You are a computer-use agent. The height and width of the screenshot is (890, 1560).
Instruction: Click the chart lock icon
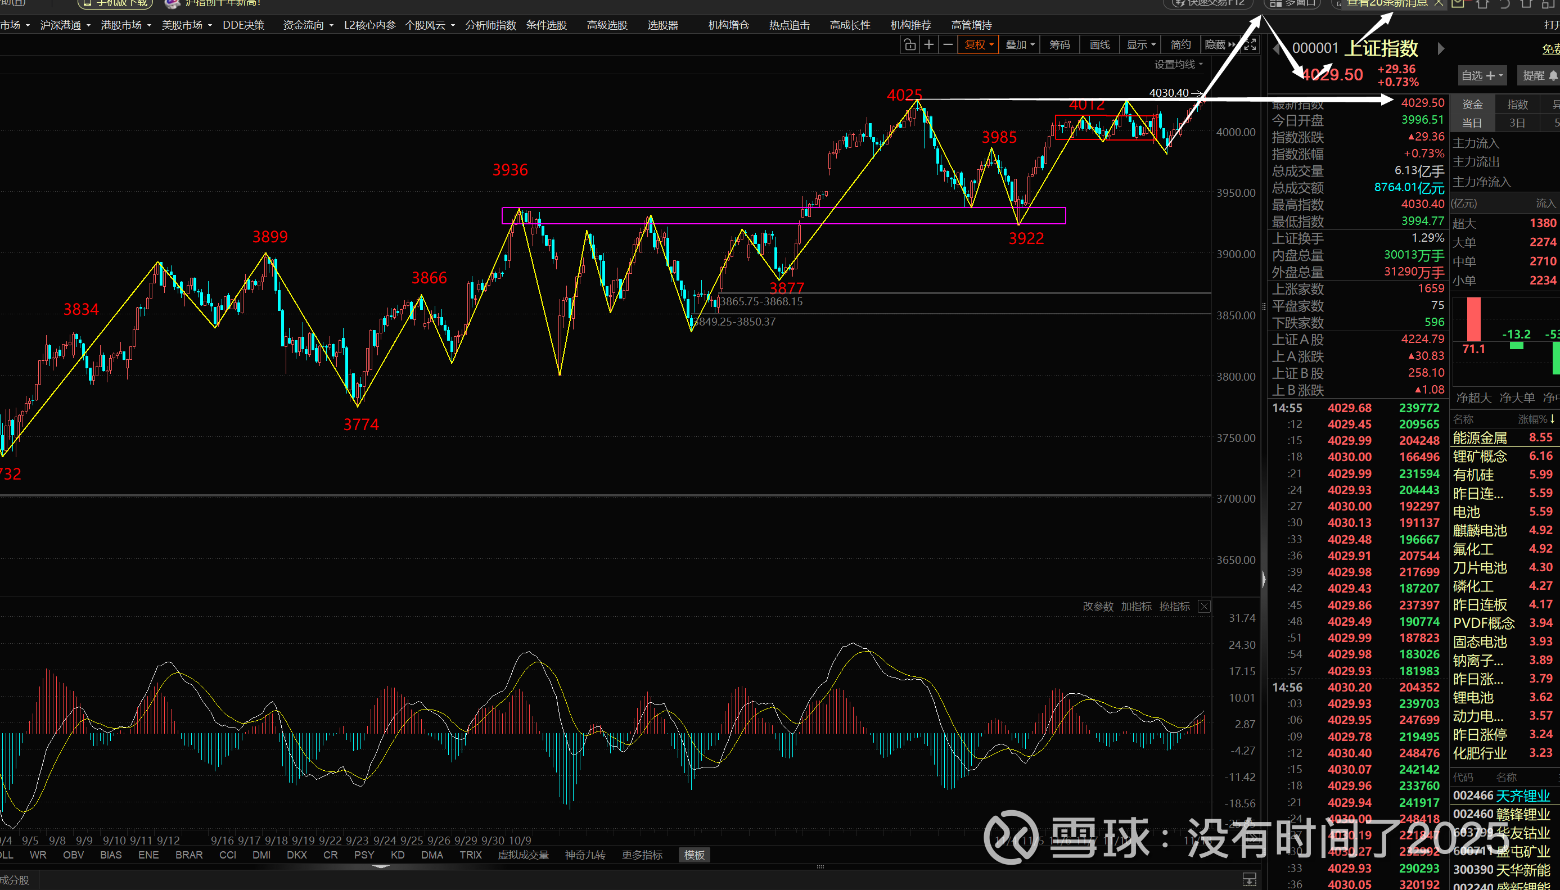coord(909,44)
